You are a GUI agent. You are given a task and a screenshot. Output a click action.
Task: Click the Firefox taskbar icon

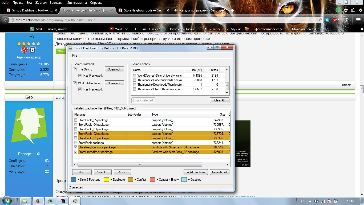pyautogui.click(x=38, y=201)
